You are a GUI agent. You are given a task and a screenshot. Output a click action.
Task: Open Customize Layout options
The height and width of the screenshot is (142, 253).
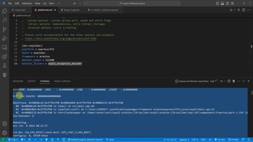coord(232,4)
